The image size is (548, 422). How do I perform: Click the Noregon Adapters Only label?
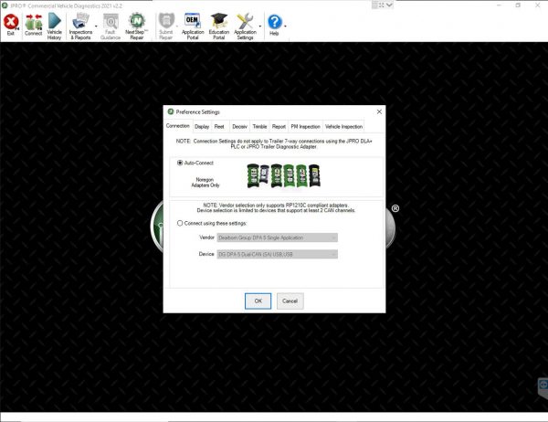tap(205, 182)
